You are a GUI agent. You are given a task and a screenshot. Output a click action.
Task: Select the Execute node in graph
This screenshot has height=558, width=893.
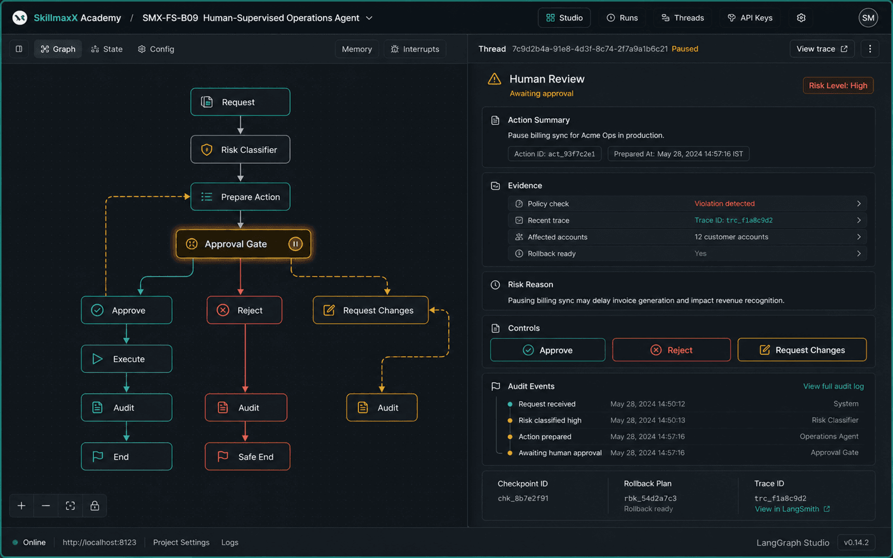click(127, 359)
